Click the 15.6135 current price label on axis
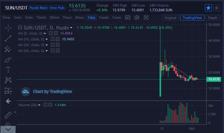This screenshot has height=133, width=224. [214, 79]
